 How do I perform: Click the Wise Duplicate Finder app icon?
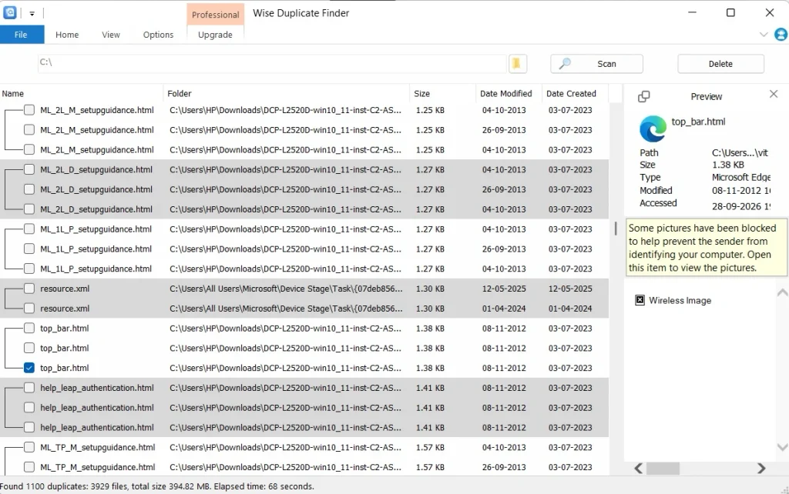[x=10, y=12]
